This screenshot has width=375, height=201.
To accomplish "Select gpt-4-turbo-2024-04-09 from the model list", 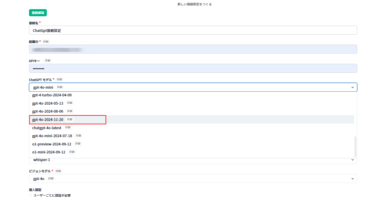I will point(192,95).
